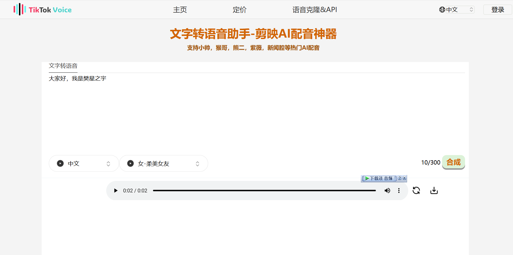Select the 文字转语音 tab

(63, 66)
